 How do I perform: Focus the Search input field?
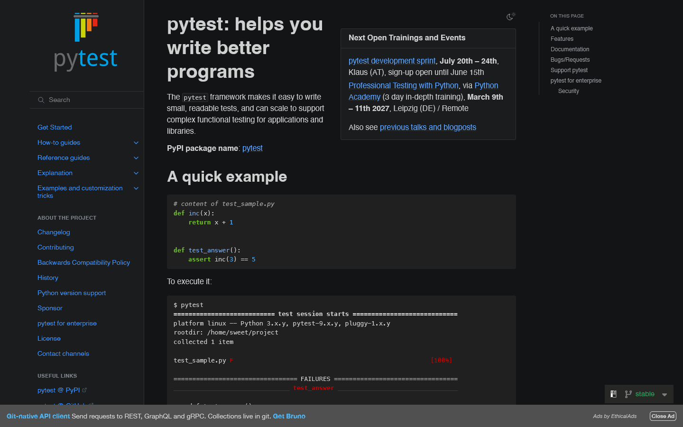pos(86,100)
